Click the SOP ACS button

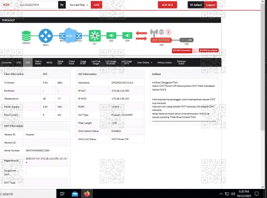coord(167,5)
